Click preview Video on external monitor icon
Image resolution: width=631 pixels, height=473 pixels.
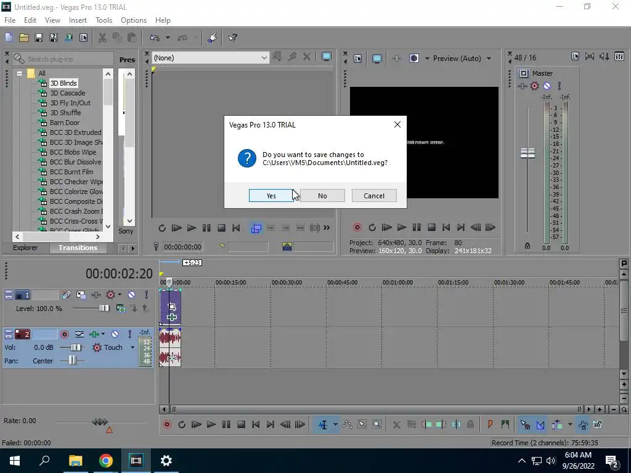click(377, 59)
